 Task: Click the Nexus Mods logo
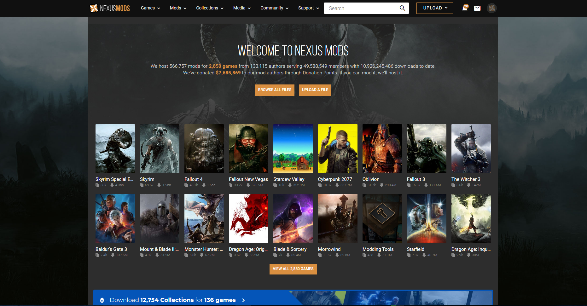(110, 8)
